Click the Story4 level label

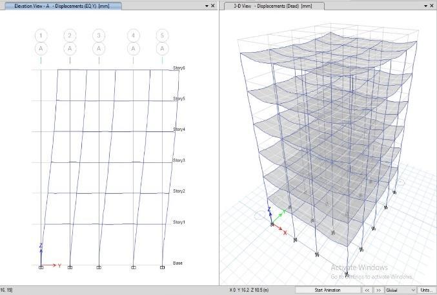(179, 129)
